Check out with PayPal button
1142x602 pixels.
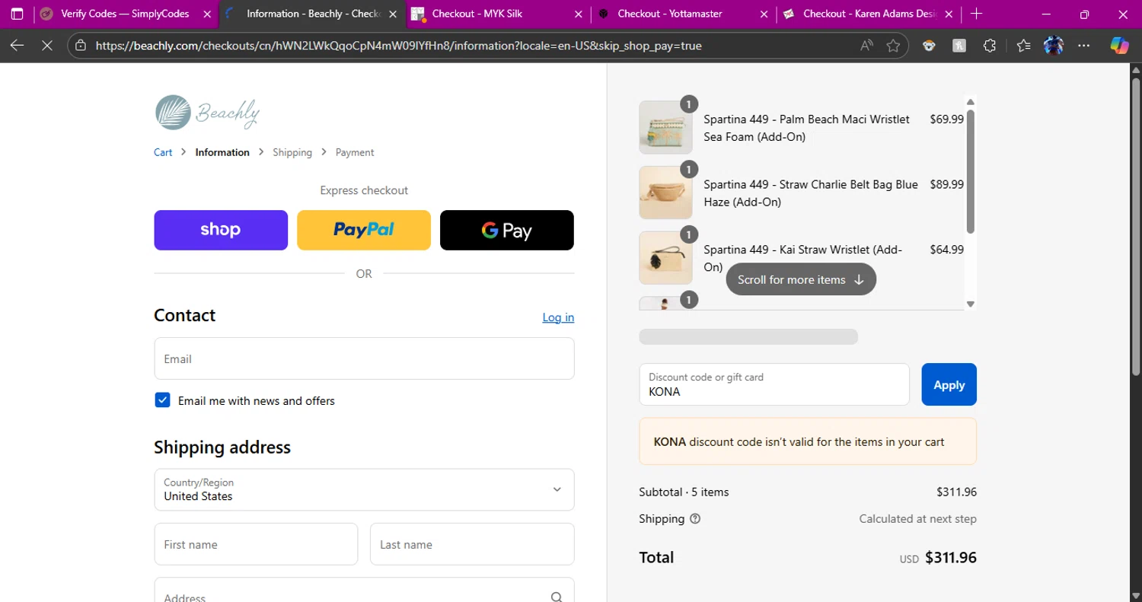point(364,230)
